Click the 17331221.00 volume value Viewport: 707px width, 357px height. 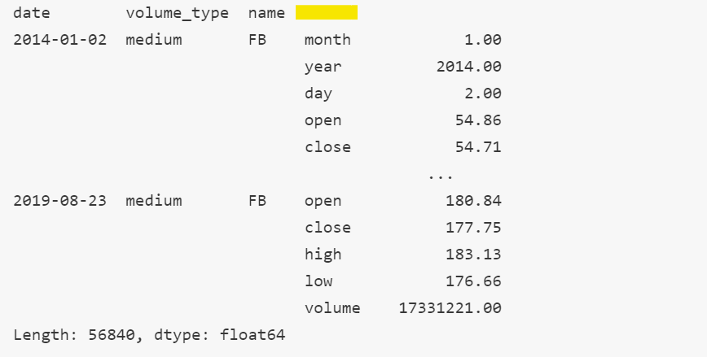coord(450,308)
